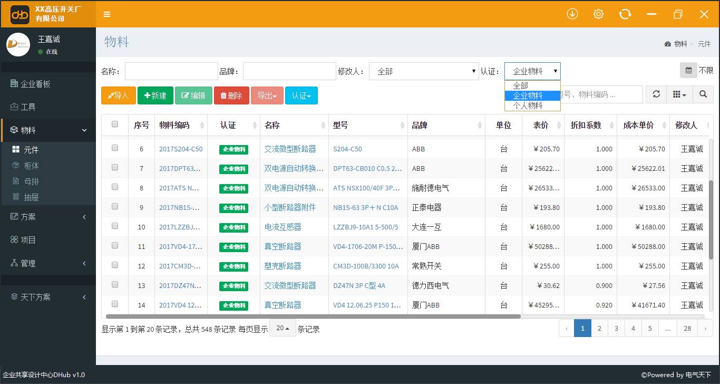Viewport: 720px width, 384px height.
Task: Toggle the hamburger menu icon
Action: (x=107, y=14)
